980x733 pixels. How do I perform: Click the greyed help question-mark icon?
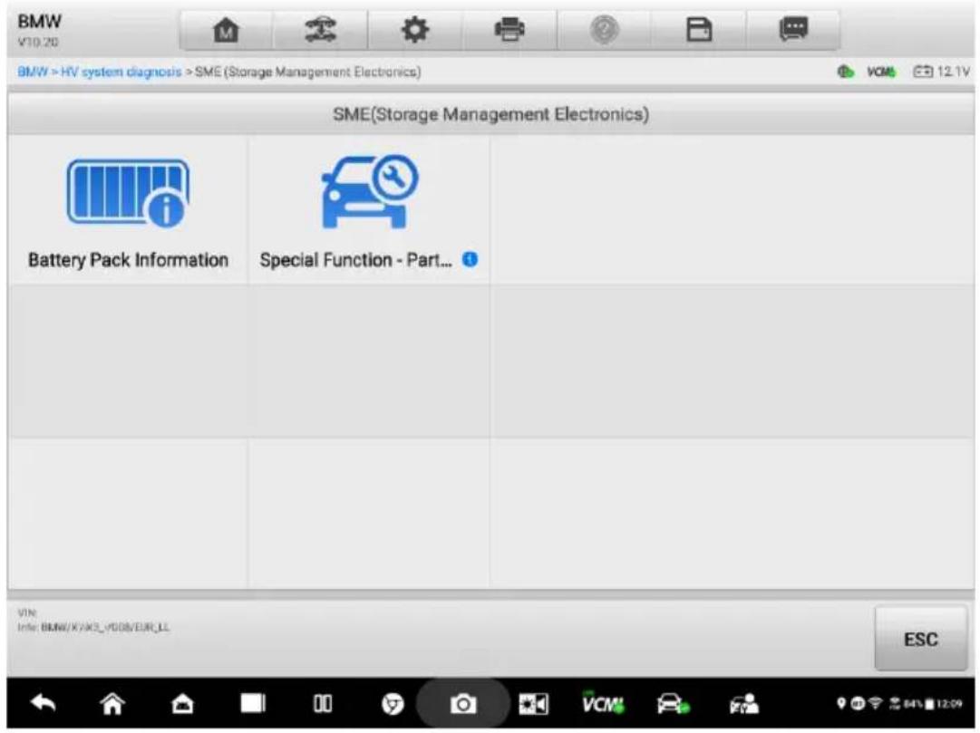[x=604, y=29]
